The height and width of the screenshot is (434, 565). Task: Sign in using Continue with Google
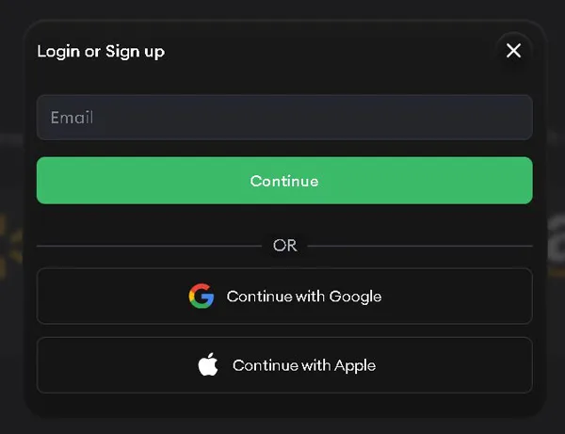click(284, 297)
